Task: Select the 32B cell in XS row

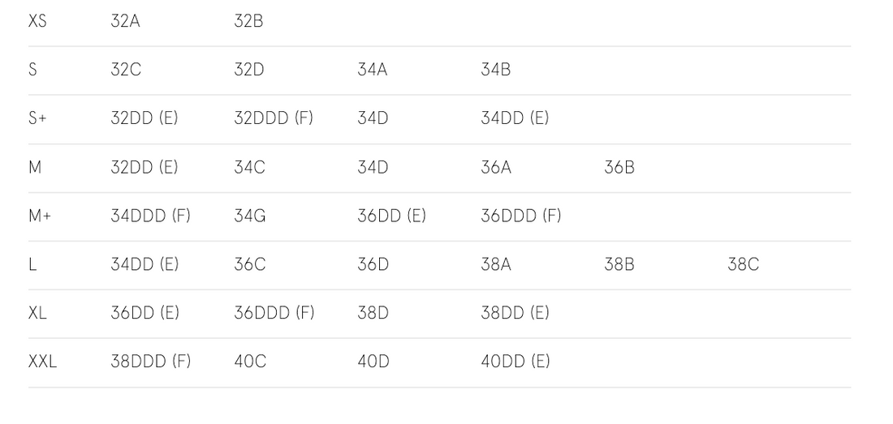Action: (x=248, y=22)
